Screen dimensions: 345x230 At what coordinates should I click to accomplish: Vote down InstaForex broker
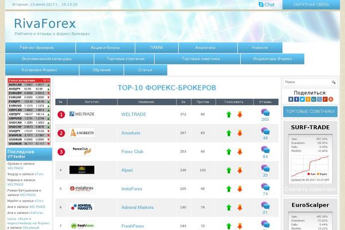(240, 189)
